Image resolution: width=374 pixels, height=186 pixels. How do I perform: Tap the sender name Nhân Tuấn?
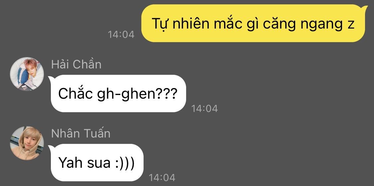coord(81,133)
